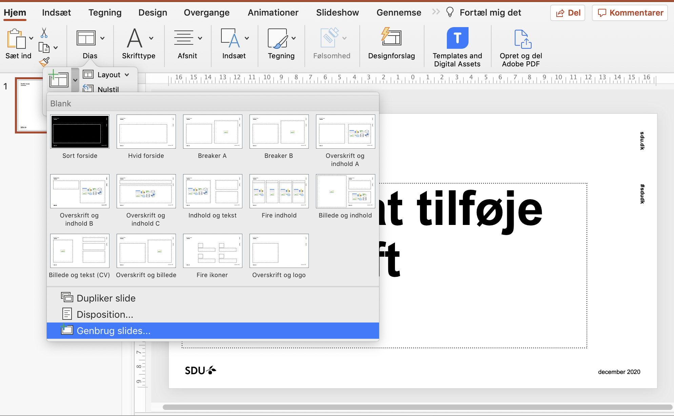
Task: Choose Genbrug slides menu entry
Action: coord(113,331)
